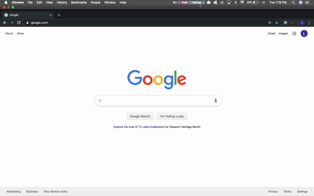View site information via the lock icon

click(x=27, y=23)
